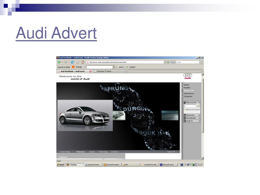The height and width of the screenshot is (195, 260).
Task: Select the Motorsport section
Action: point(80,152)
